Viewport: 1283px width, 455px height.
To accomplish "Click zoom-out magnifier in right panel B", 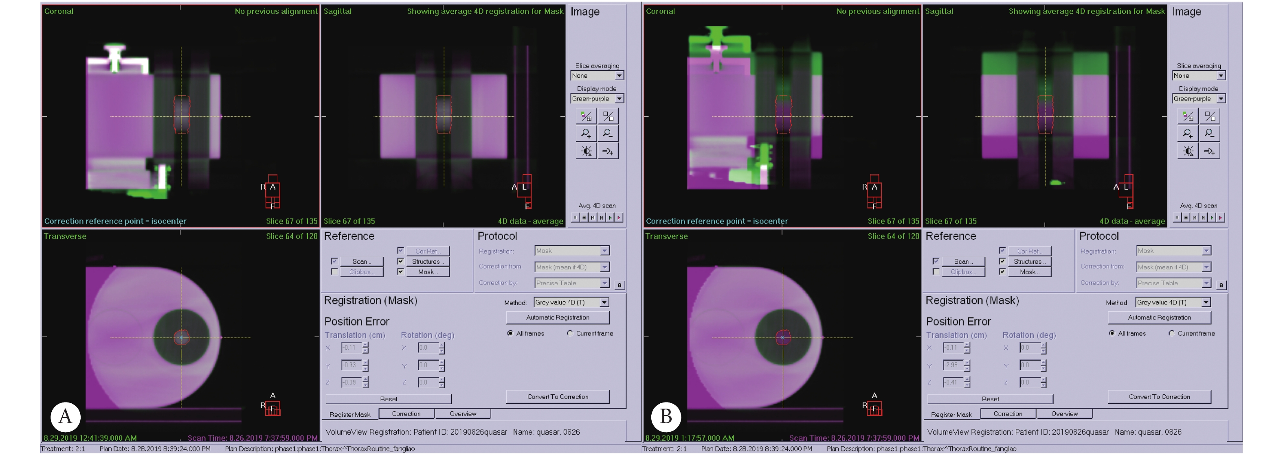I will pos(1209,133).
